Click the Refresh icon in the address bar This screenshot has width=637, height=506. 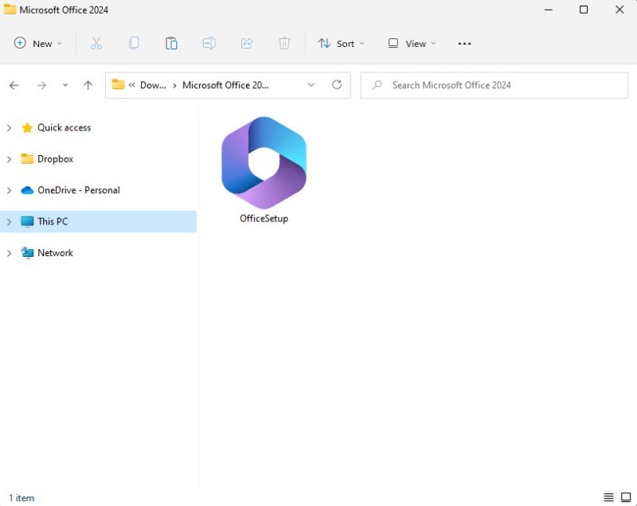pos(337,84)
